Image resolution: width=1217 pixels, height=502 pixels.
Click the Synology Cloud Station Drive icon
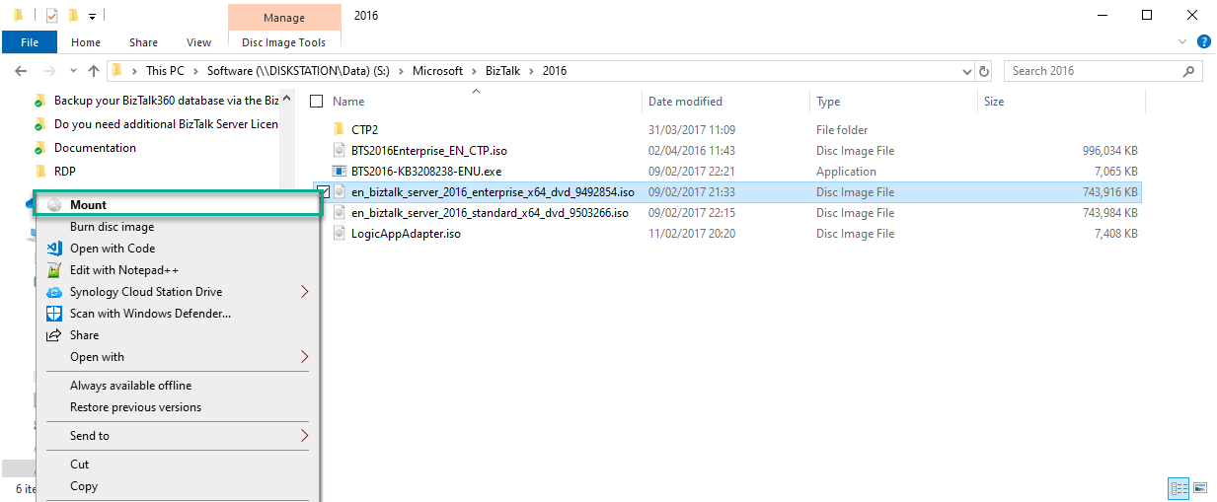click(x=54, y=292)
